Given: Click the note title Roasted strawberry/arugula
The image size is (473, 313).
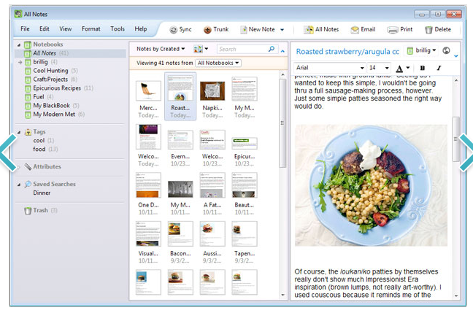Looking at the screenshot, I should coord(347,51).
